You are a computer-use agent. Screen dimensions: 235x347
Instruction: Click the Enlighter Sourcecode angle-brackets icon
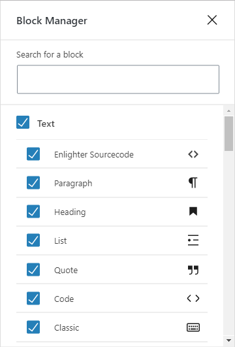click(193, 154)
